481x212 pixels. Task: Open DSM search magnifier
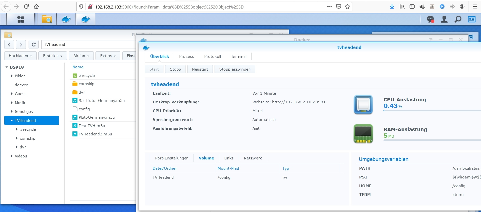click(458, 19)
